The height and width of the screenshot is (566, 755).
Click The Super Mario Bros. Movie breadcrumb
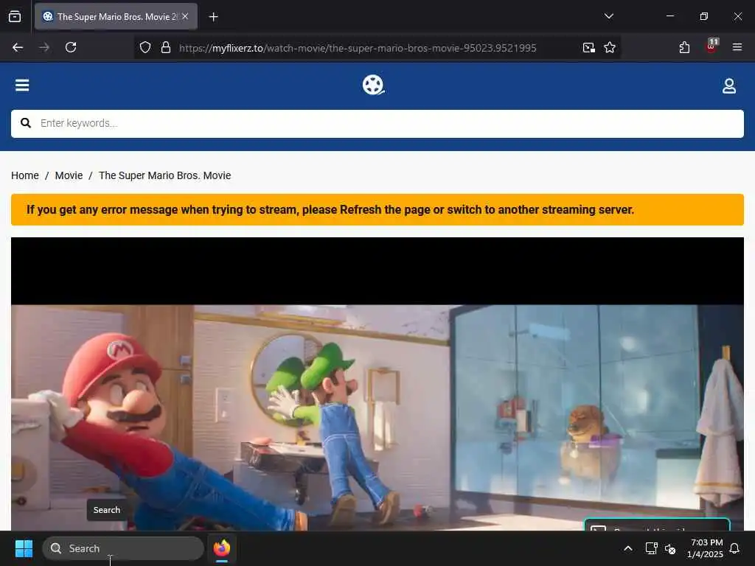tap(164, 175)
